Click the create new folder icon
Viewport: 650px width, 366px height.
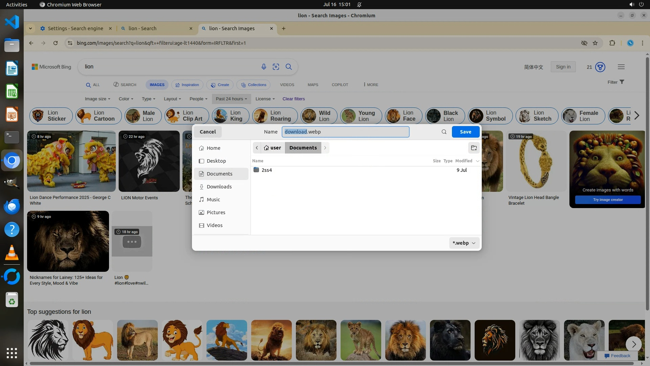point(474,148)
